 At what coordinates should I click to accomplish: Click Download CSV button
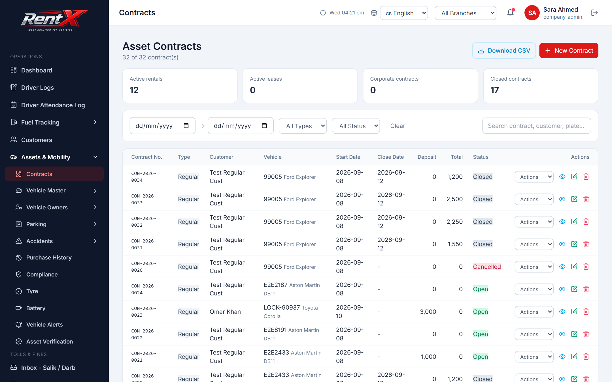[504, 51]
